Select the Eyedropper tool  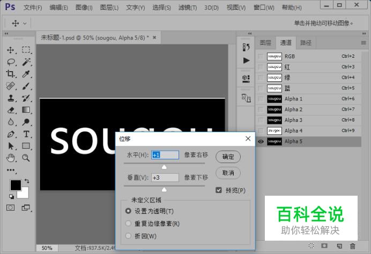pos(26,74)
